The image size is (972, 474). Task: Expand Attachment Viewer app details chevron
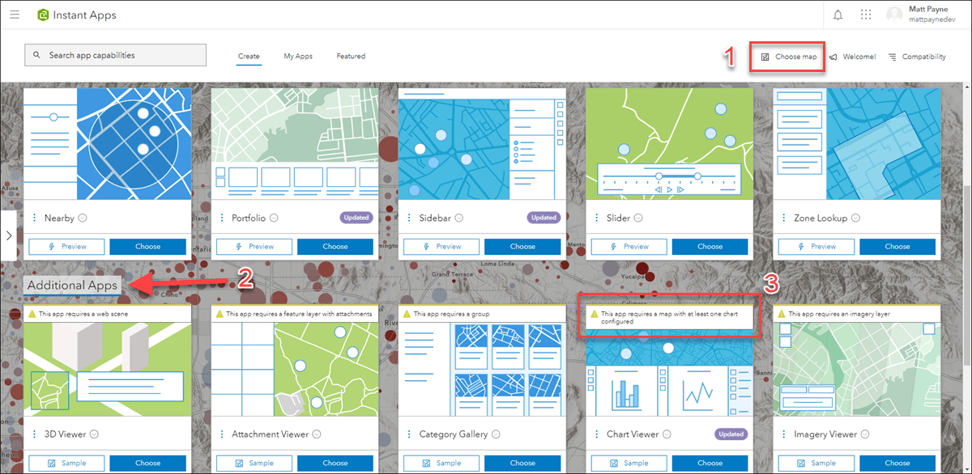(318, 434)
